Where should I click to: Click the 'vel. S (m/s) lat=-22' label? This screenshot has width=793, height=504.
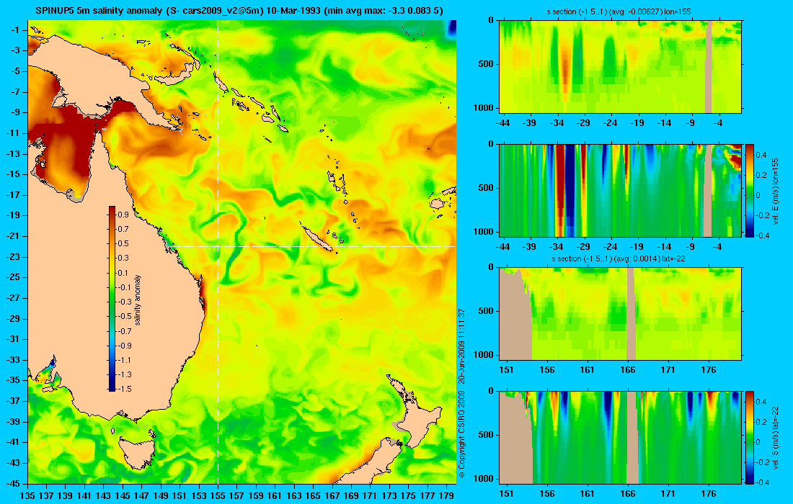[776, 437]
